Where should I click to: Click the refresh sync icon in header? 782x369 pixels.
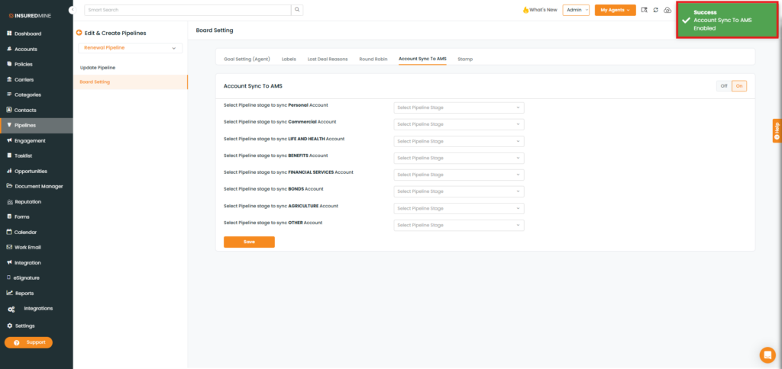(656, 10)
